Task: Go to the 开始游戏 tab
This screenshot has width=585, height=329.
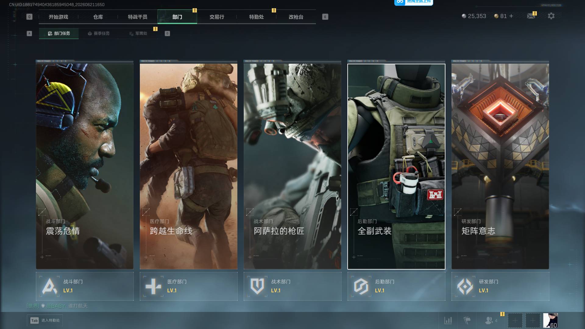Action: [x=58, y=17]
